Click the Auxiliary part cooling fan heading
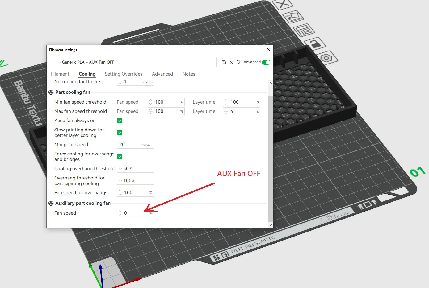Screen dimensions: 429x288 pos(83,203)
